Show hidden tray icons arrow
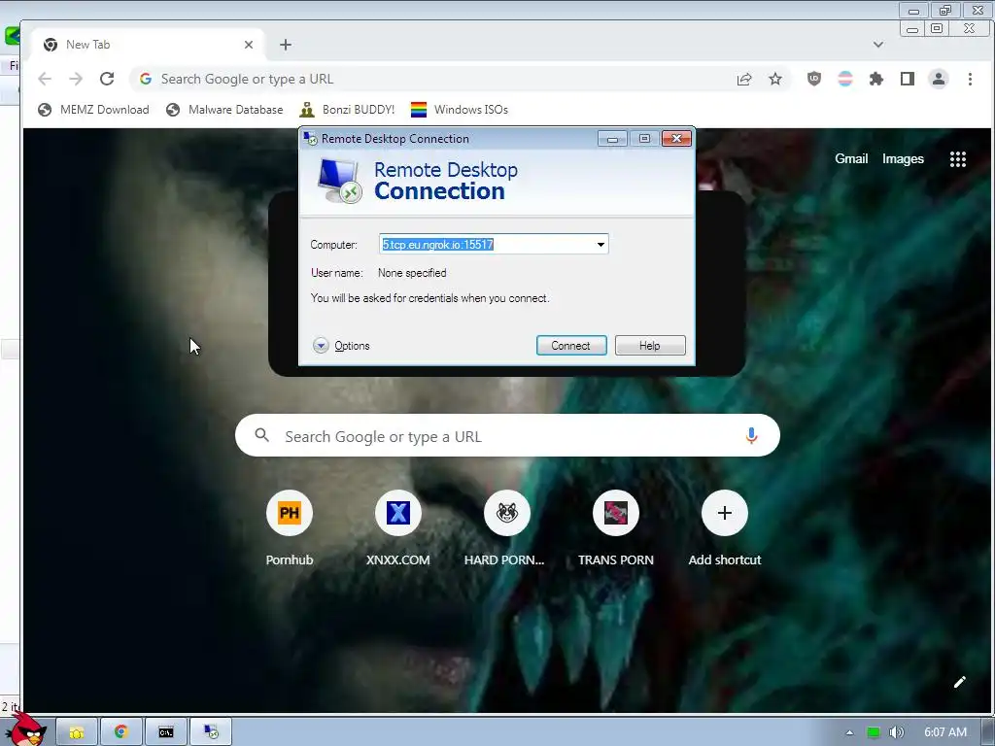The image size is (995, 746). point(849,732)
